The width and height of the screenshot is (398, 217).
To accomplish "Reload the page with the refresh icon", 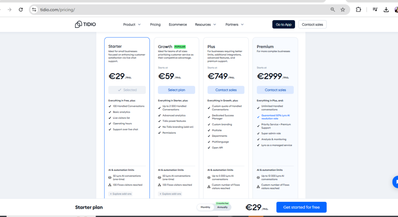I will 21,10.
